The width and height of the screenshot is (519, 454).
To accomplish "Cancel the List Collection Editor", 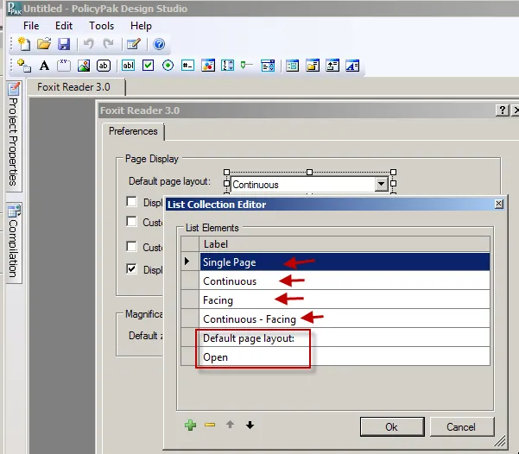I will [x=462, y=427].
